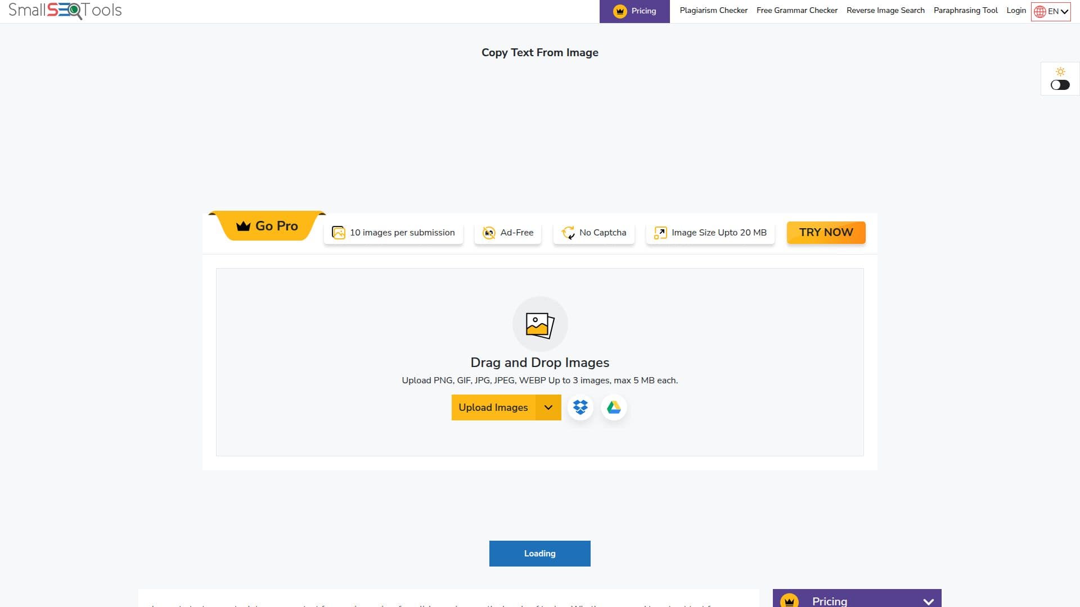
Task: Click the sun brightness icon
Action: pos(1060,72)
